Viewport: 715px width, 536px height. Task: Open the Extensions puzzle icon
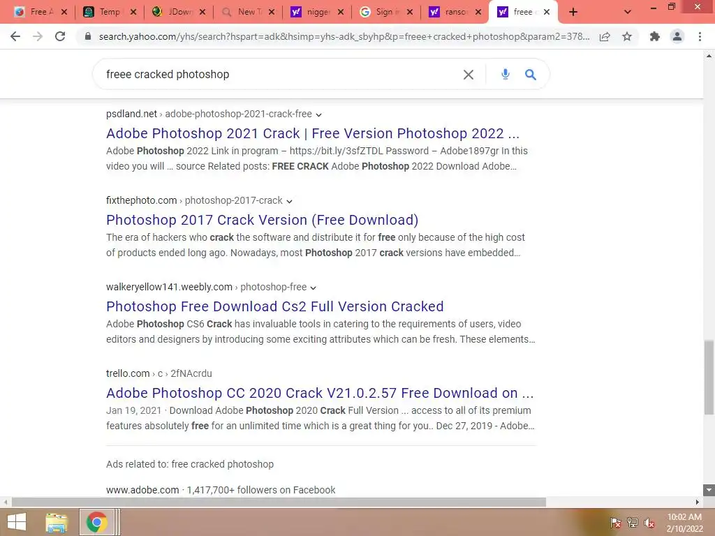click(x=655, y=36)
